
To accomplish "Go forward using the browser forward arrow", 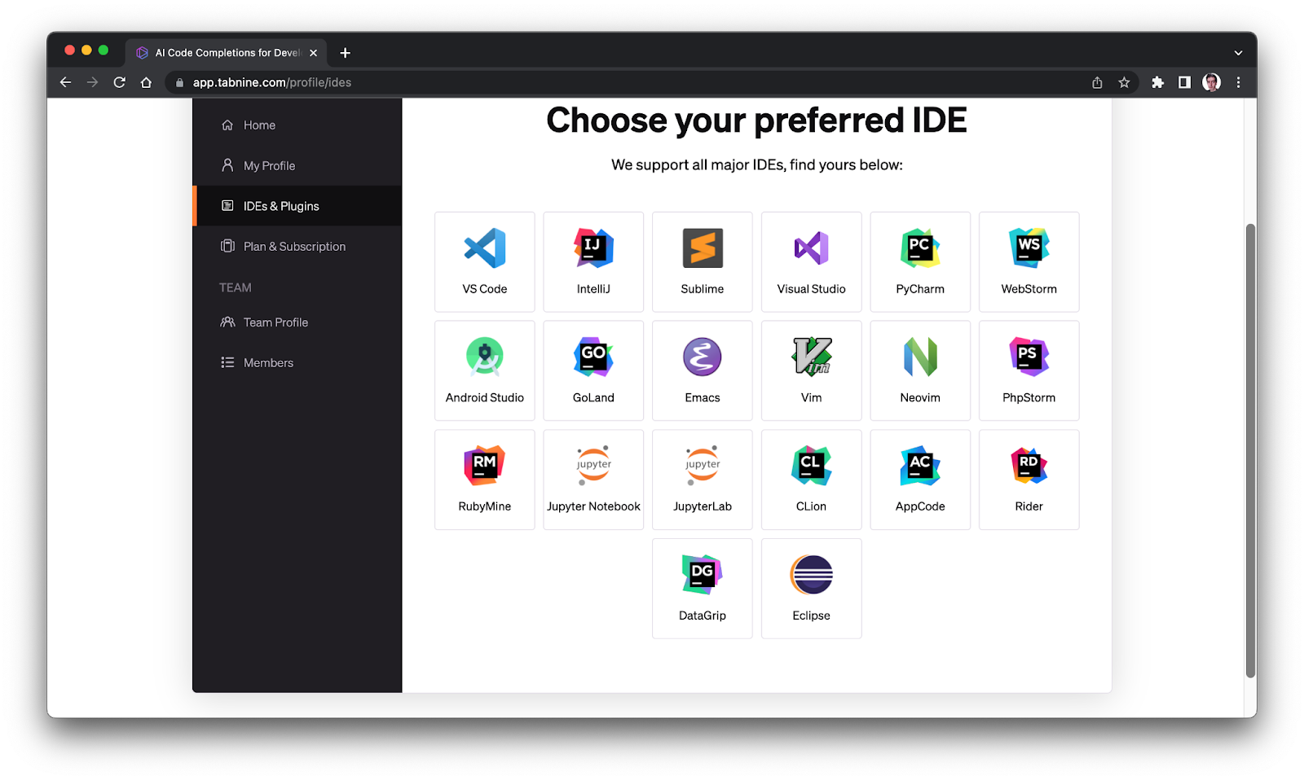I will tap(92, 82).
